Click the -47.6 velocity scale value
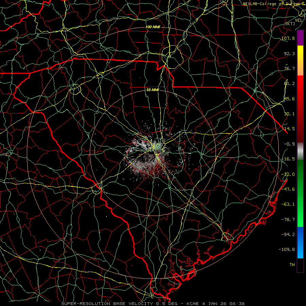 [288, 189]
